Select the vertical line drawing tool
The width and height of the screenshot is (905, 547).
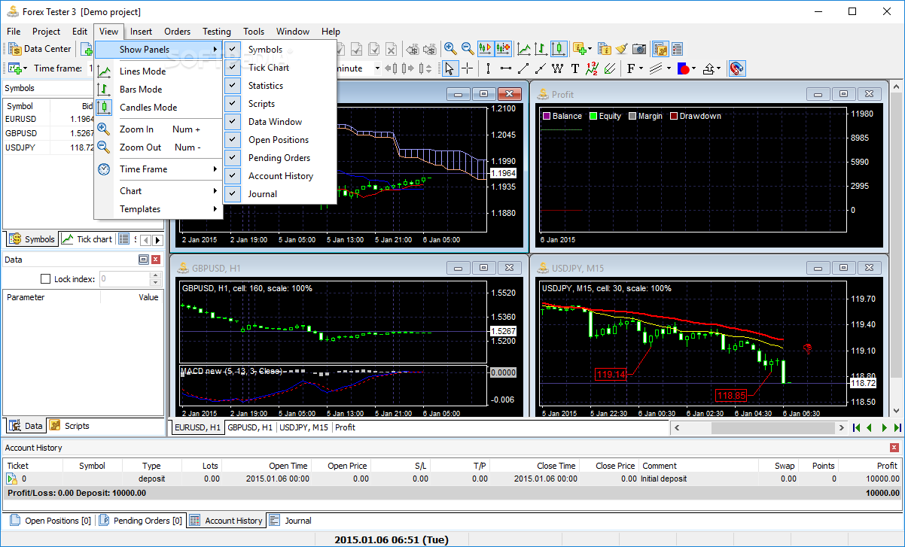tap(488, 68)
